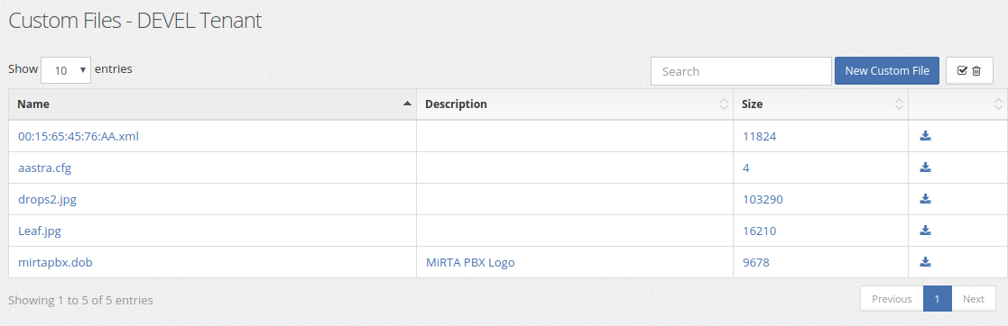The width and height of the screenshot is (1008, 326).
Task: Open the mirtapbx.dob file link
Action: (x=55, y=262)
